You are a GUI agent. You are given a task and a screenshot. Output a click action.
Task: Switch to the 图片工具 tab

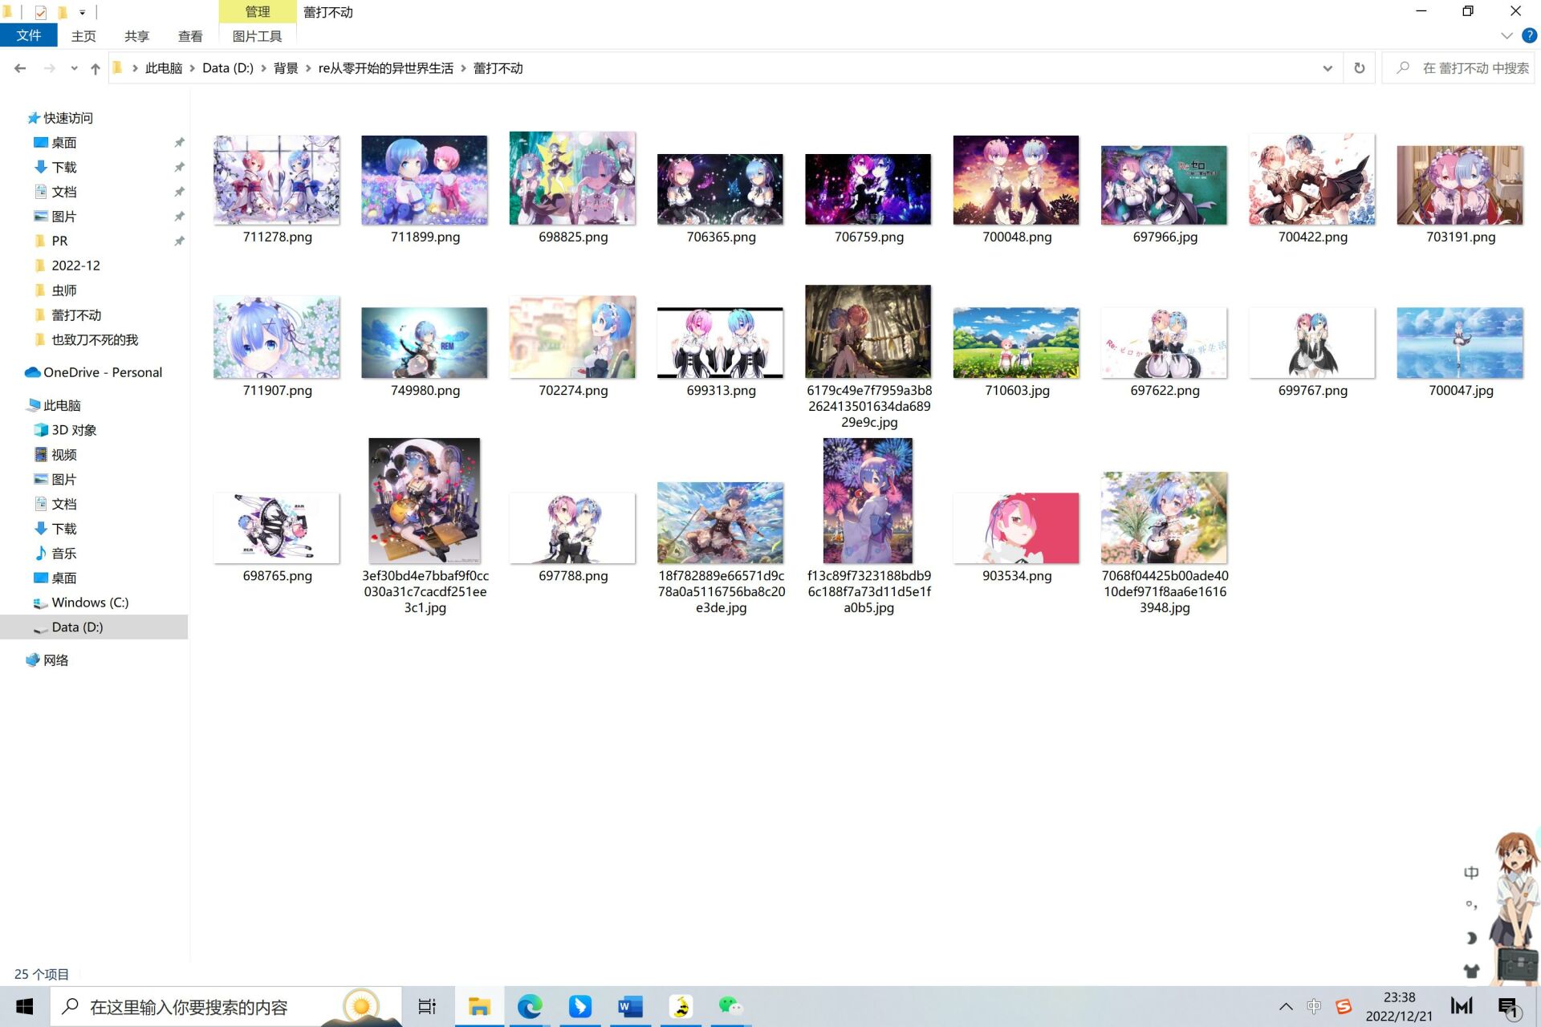click(x=257, y=36)
